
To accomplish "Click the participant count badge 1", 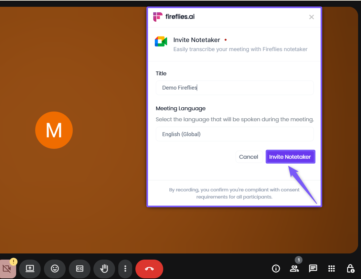I will (x=299, y=260).
